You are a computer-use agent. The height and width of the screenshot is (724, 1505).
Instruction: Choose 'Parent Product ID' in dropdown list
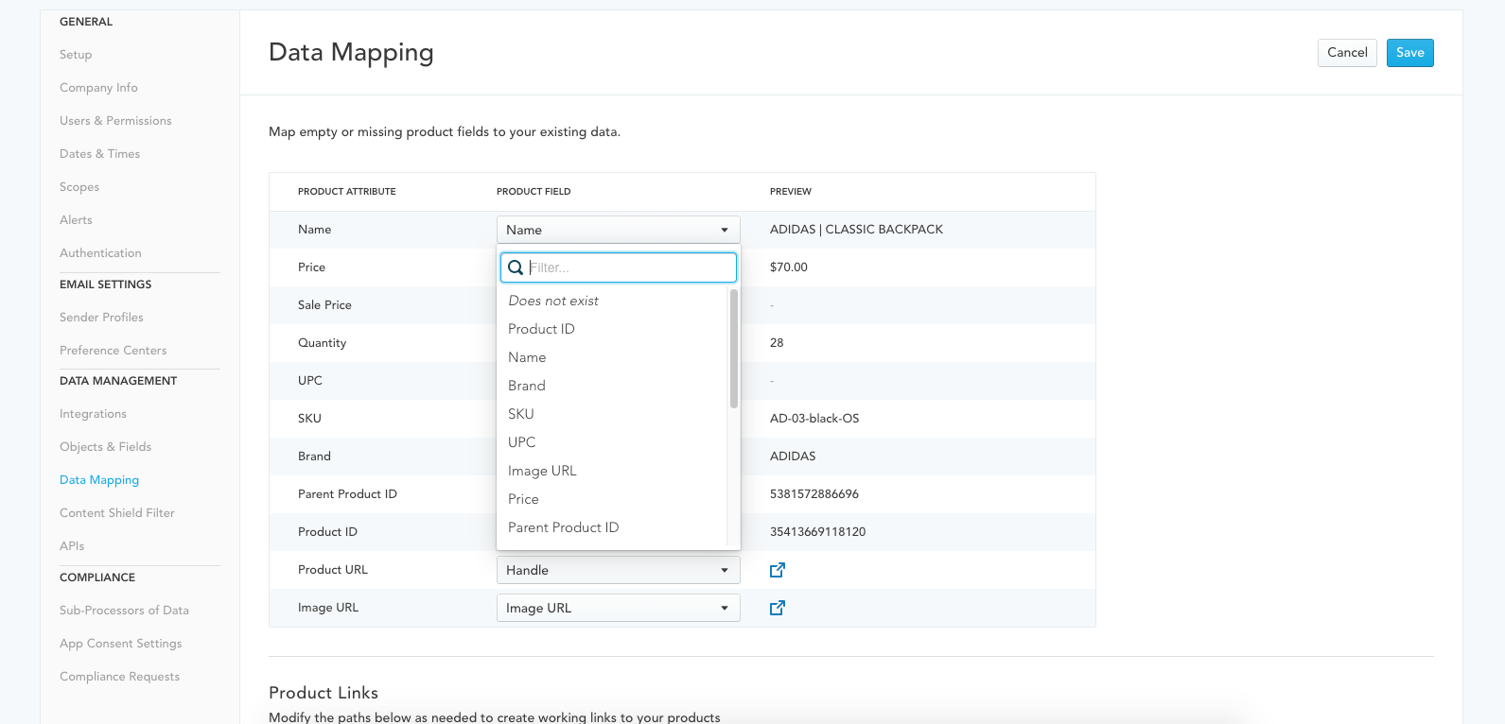[x=564, y=527]
